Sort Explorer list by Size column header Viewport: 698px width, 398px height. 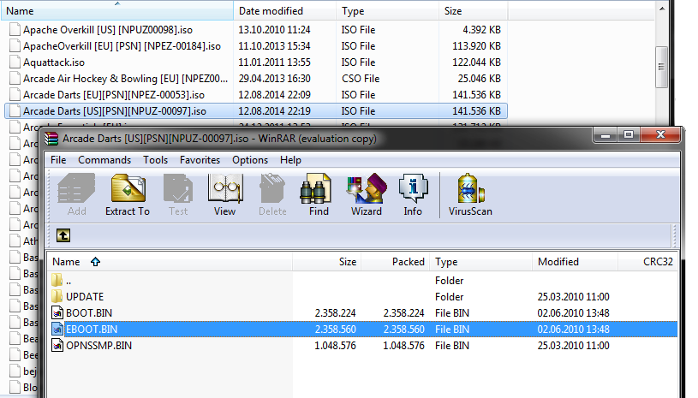point(474,10)
